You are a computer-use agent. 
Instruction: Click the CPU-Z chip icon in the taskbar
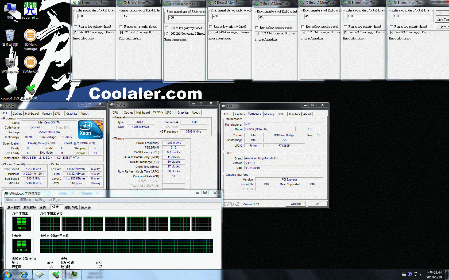(39, 275)
